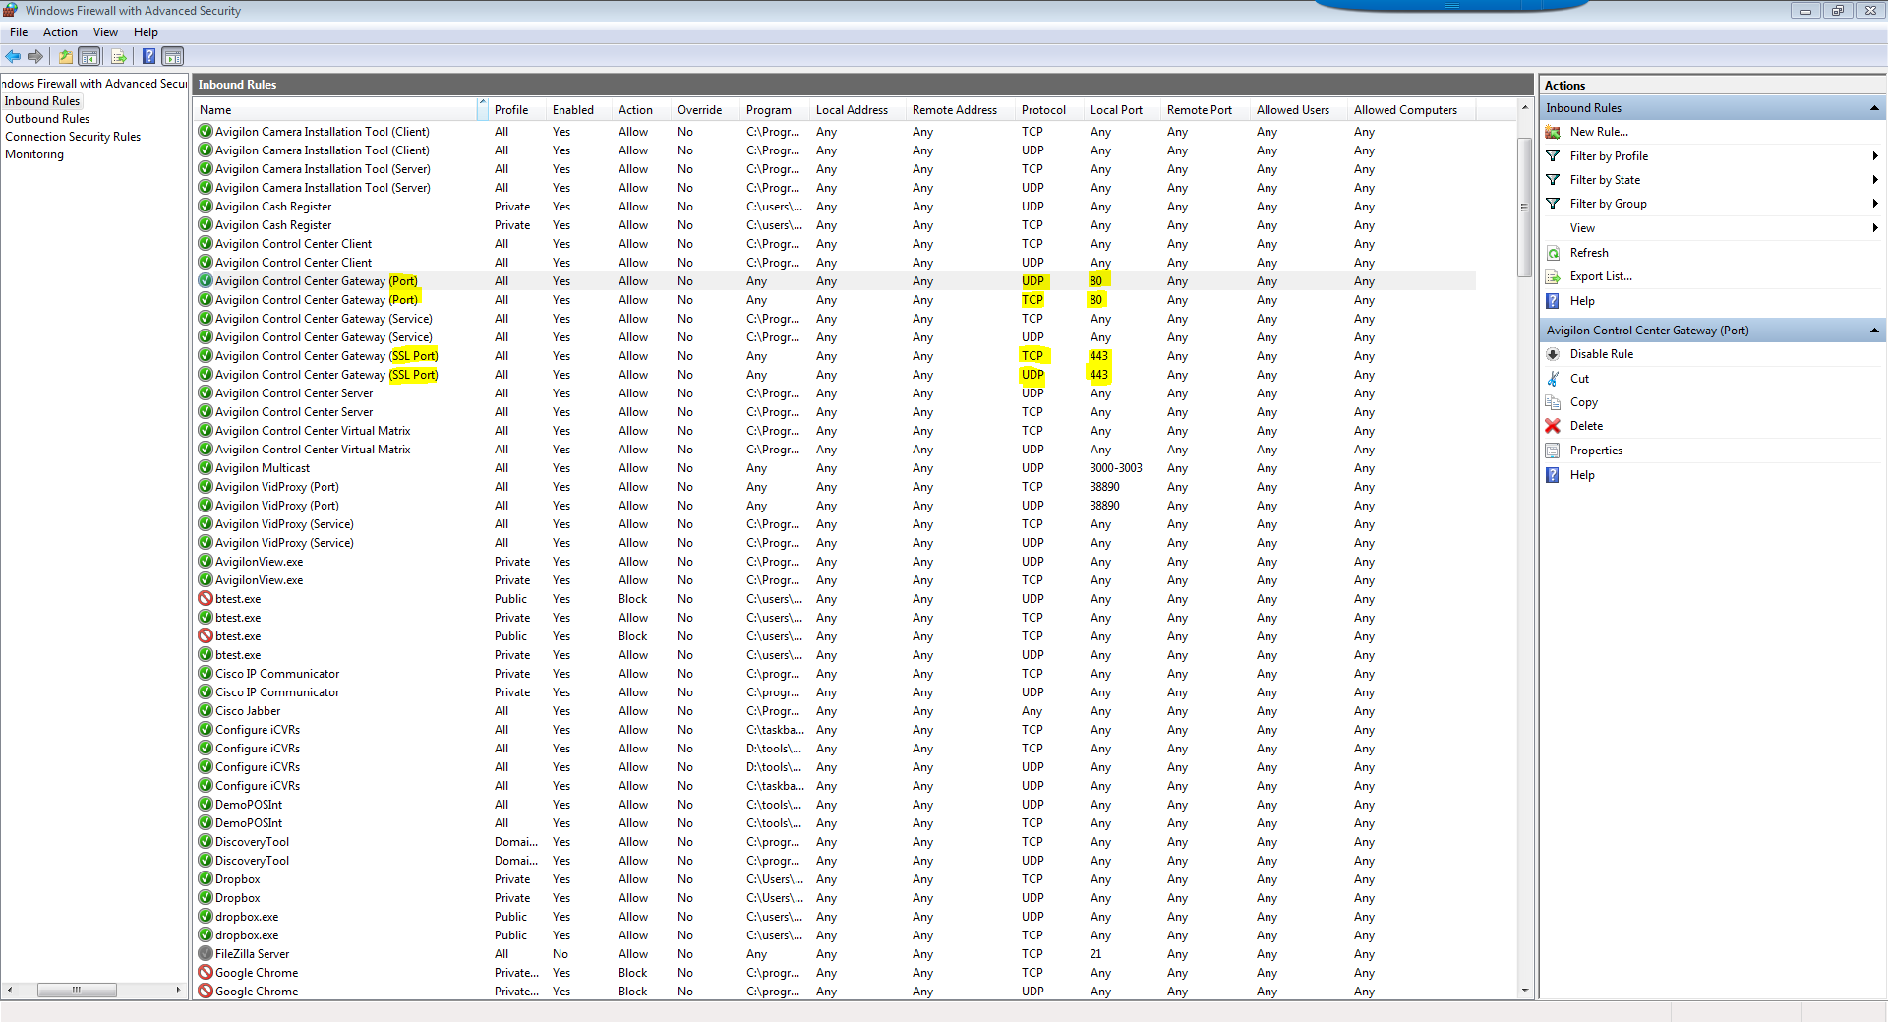
Task: Click the Refresh icon in Actions pane
Action: coord(1553,253)
